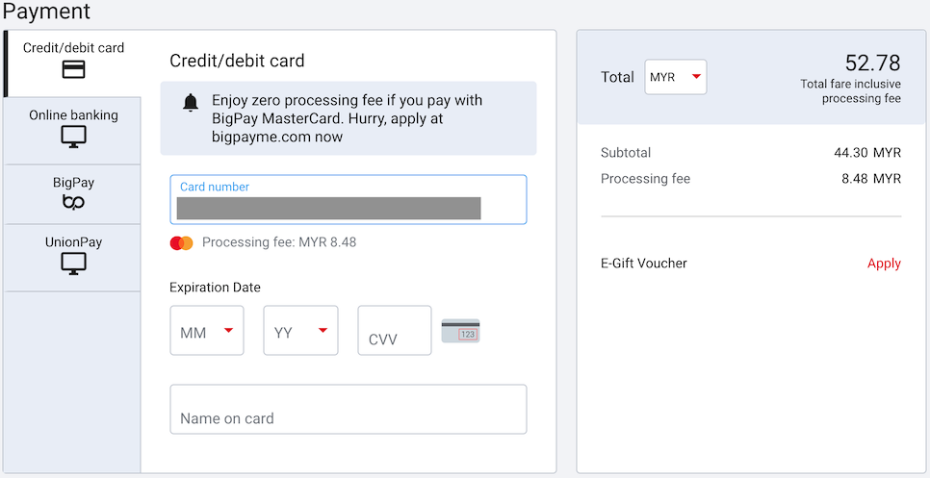Screen dimensions: 930x478
Task: Open the YY expiration year dropdown
Action: click(x=300, y=331)
